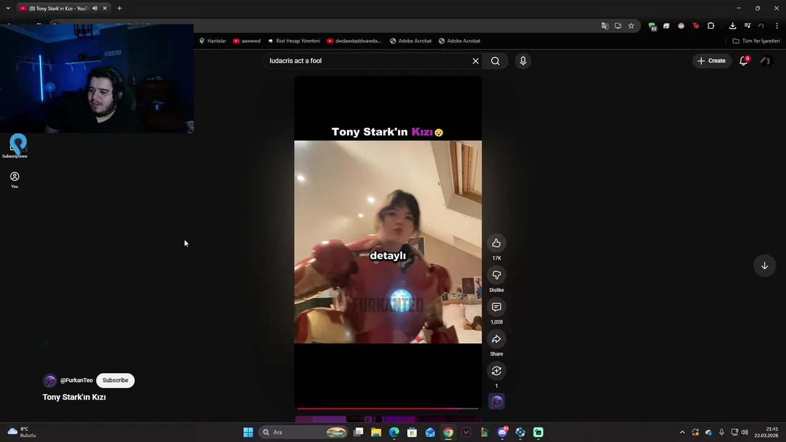Open the Extensions puzzle menu

[711, 26]
